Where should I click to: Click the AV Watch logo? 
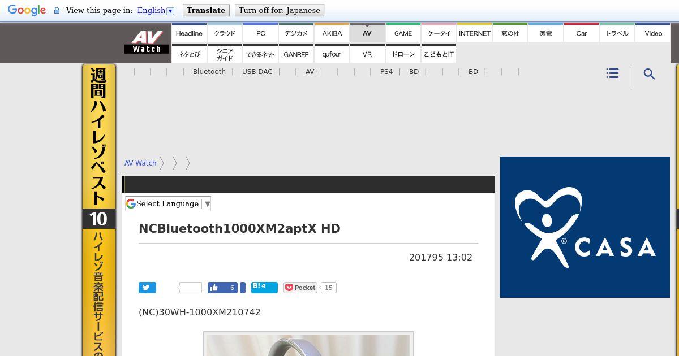point(147,42)
